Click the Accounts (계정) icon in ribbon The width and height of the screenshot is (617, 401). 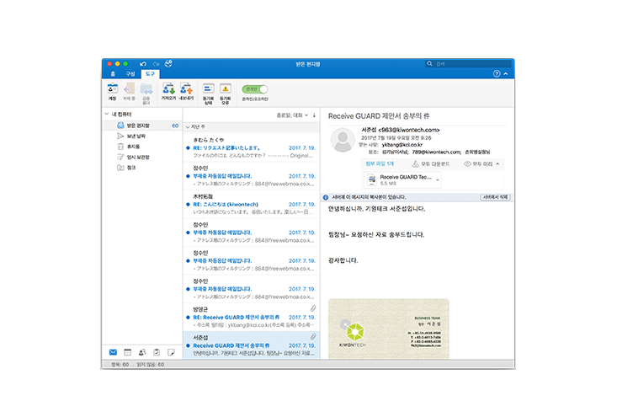click(112, 89)
